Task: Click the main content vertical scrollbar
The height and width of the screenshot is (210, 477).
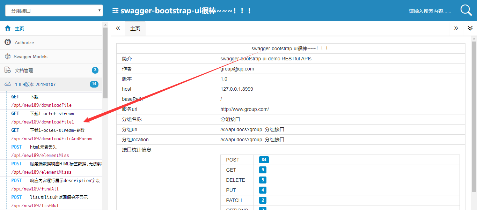Action: click(x=474, y=116)
